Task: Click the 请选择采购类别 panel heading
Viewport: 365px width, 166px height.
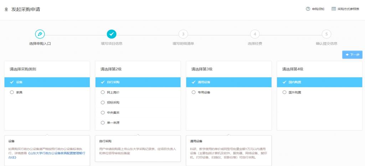Action: [x=23, y=69]
